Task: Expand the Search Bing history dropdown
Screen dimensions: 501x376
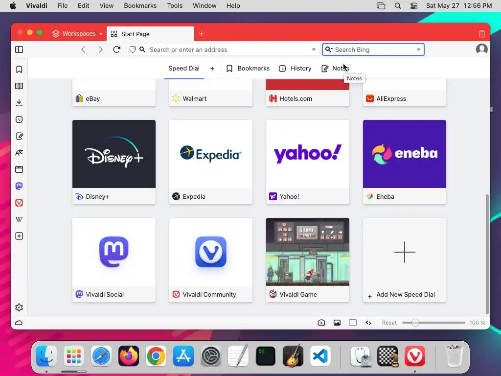Action: 418,49
